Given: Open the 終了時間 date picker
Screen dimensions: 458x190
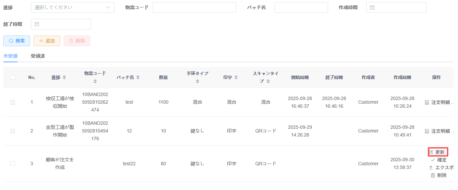Looking at the screenshot, I should coord(61,24).
